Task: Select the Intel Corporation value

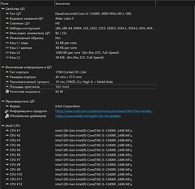Action: (x=67, y=106)
